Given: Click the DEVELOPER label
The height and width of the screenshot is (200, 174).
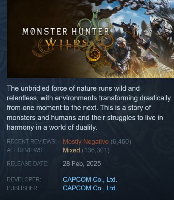Looking at the screenshot, I should point(24,179).
